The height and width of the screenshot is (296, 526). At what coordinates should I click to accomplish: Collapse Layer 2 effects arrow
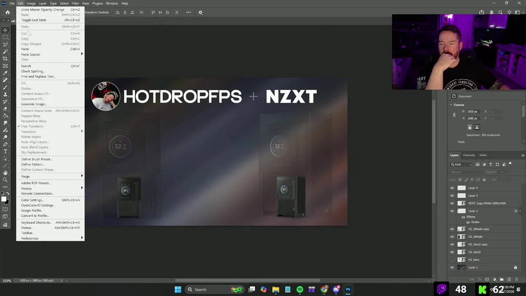520,211
